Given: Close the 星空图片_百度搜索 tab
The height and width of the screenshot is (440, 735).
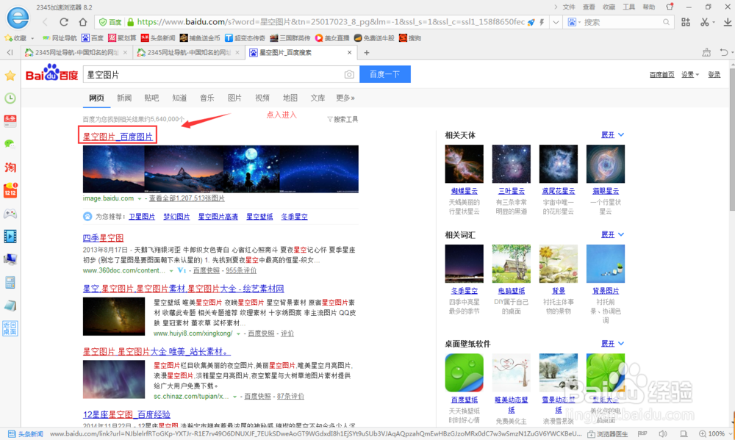Looking at the screenshot, I should coord(349,52).
